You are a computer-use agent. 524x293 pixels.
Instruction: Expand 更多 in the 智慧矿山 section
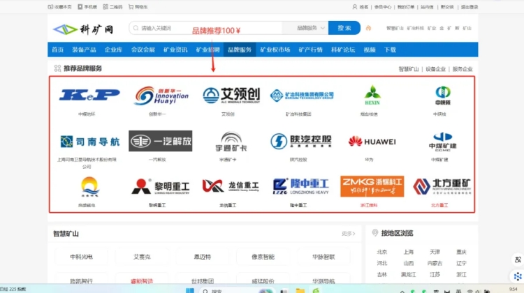click(x=348, y=234)
